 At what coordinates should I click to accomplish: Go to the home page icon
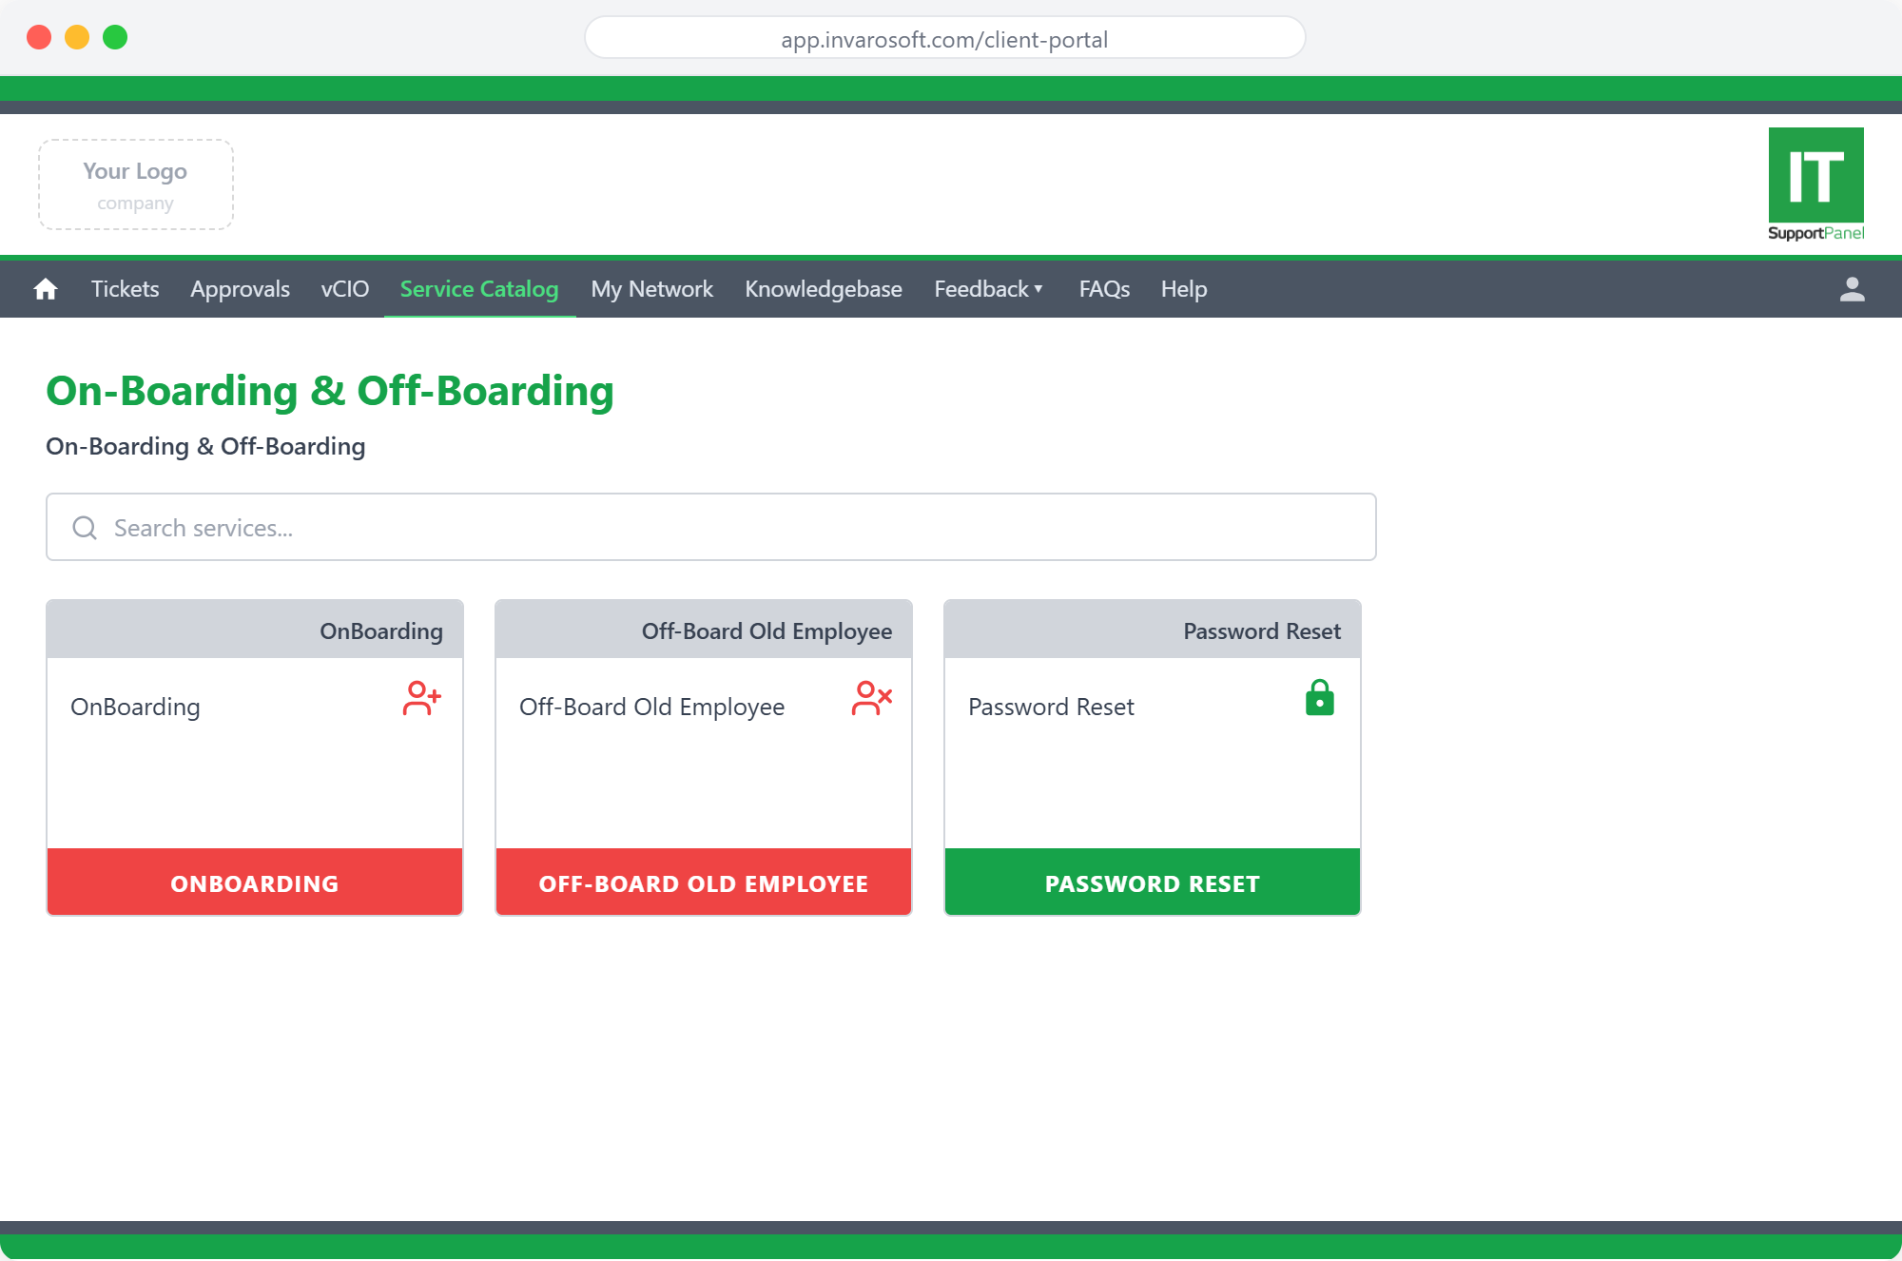pos(46,289)
